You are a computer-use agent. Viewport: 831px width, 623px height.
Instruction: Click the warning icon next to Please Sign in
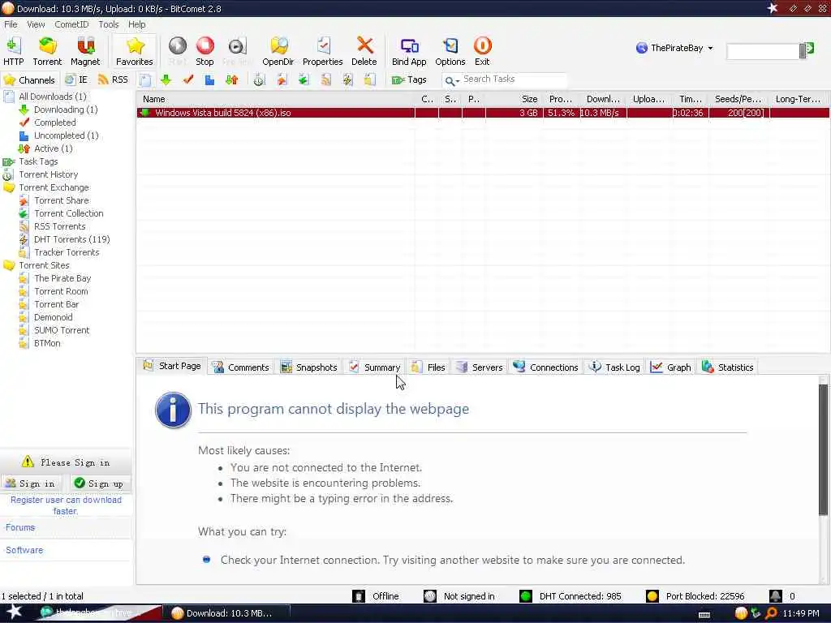coord(28,462)
